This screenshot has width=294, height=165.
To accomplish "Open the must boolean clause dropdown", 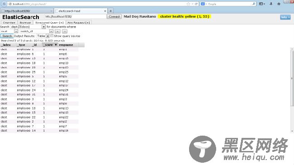I will pyautogui.click(x=9, y=31).
